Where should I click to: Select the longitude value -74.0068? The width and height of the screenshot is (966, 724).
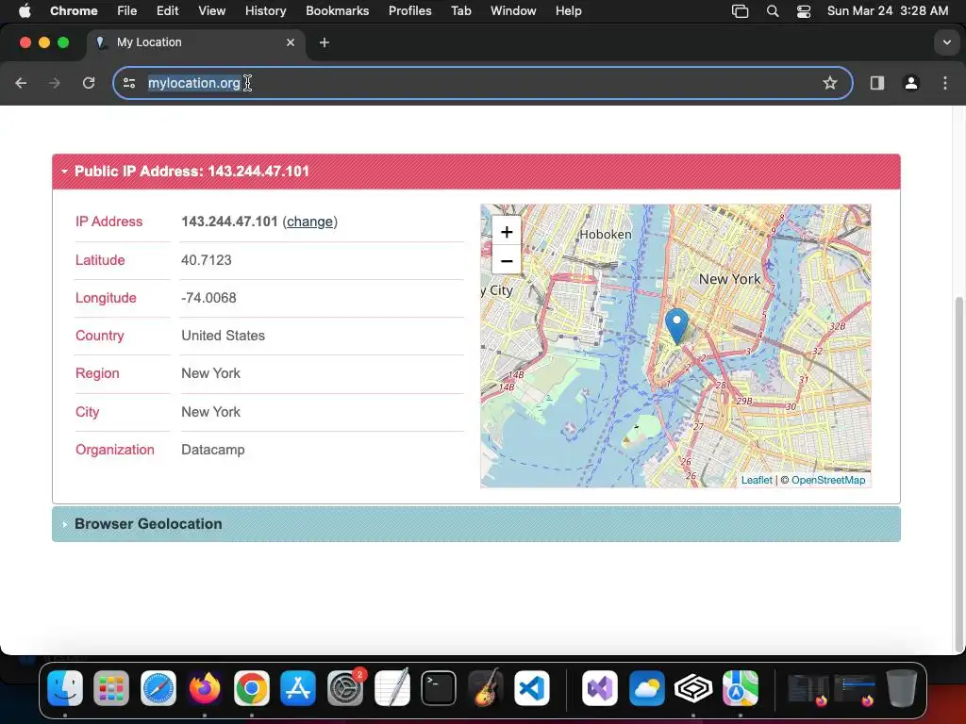[208, 298]
